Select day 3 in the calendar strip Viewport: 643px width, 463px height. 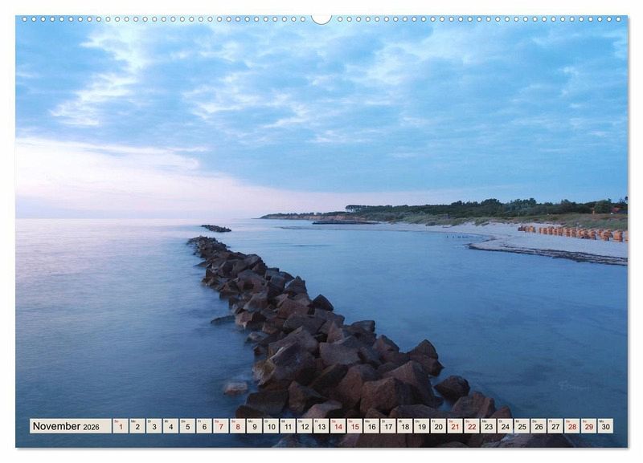click(154, 426)
